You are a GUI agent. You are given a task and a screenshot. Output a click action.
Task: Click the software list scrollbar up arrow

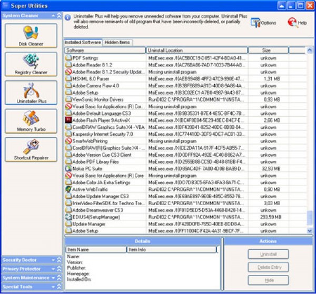310,50
